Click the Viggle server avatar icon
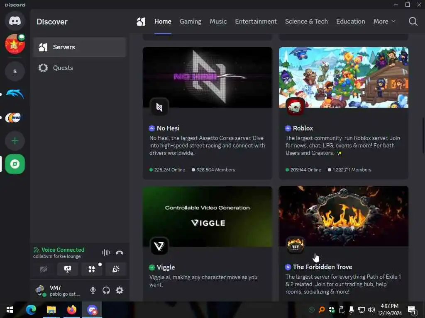Image resolution: width=425 pixels, height=318 pixels. click(159, 246)
